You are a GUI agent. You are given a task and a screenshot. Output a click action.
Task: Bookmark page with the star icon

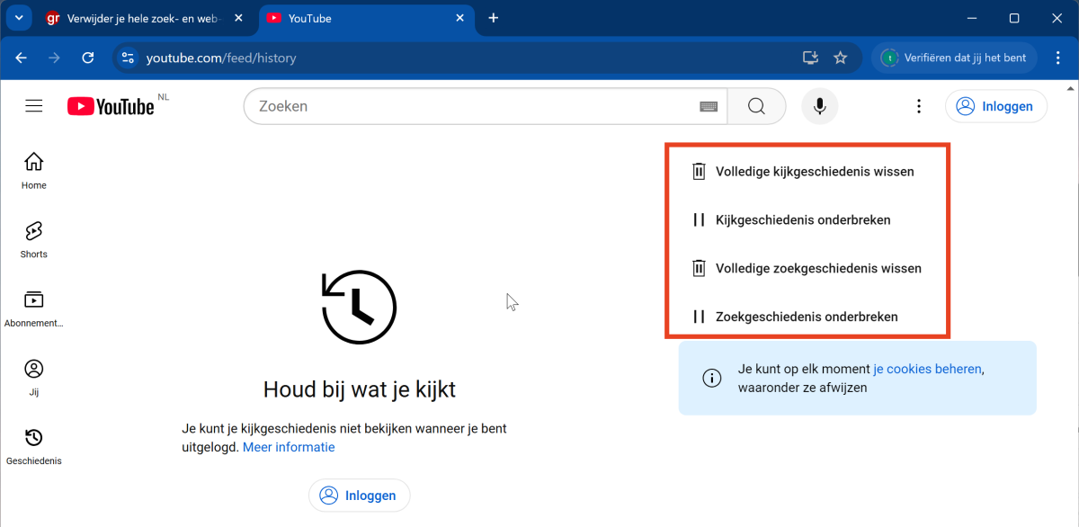(841, 58)
